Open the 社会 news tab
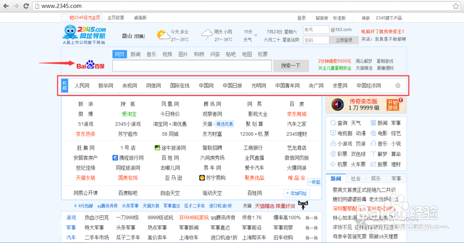This screenshot has height=243, width=464. 356,178
